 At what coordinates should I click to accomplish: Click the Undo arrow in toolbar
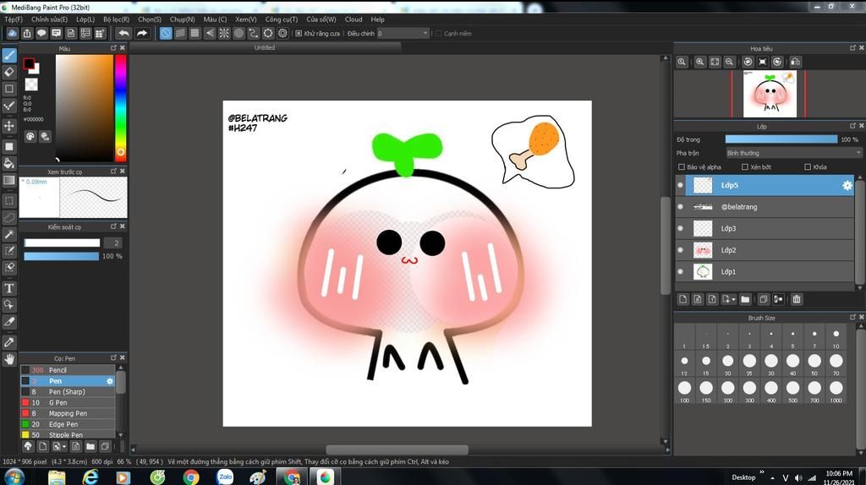(x=123, y=33)
